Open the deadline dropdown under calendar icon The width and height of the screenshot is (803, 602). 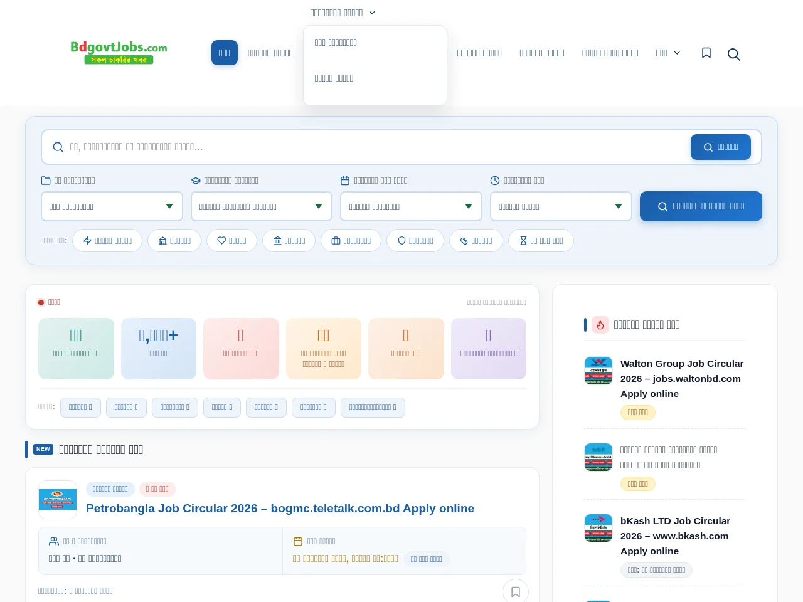[x=411, y=206]
